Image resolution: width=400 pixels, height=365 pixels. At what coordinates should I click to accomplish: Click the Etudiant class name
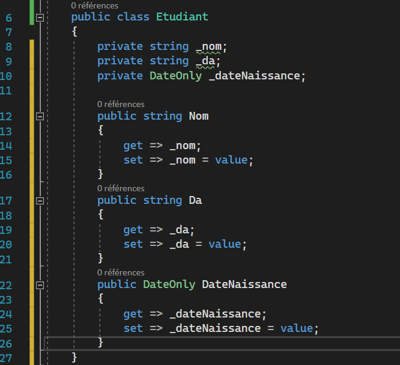pyautogui.click(x=182, y=17)
